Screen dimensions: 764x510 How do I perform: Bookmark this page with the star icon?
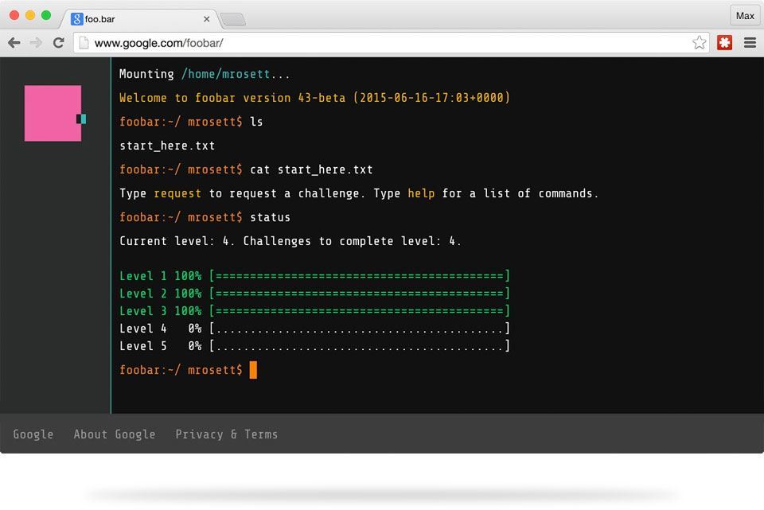coord(700,43)
